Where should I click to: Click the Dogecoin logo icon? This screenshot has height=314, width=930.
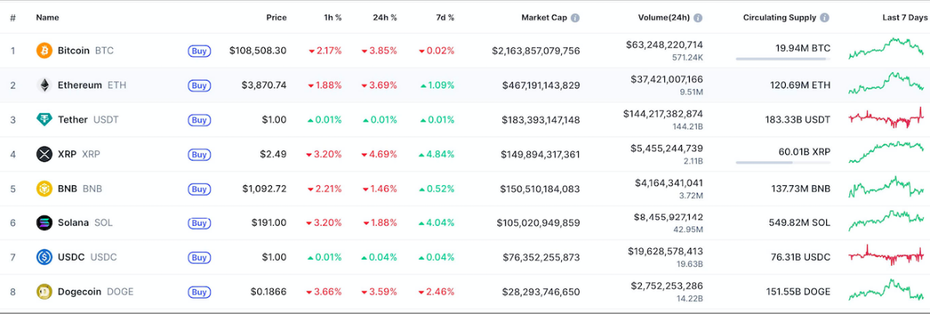45,292
